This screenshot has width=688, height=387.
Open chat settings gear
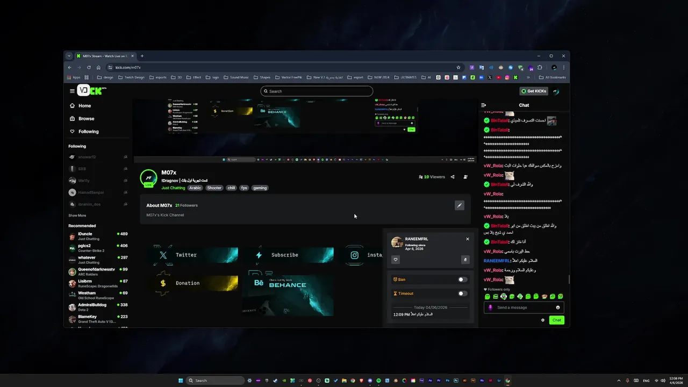(543, 320)
